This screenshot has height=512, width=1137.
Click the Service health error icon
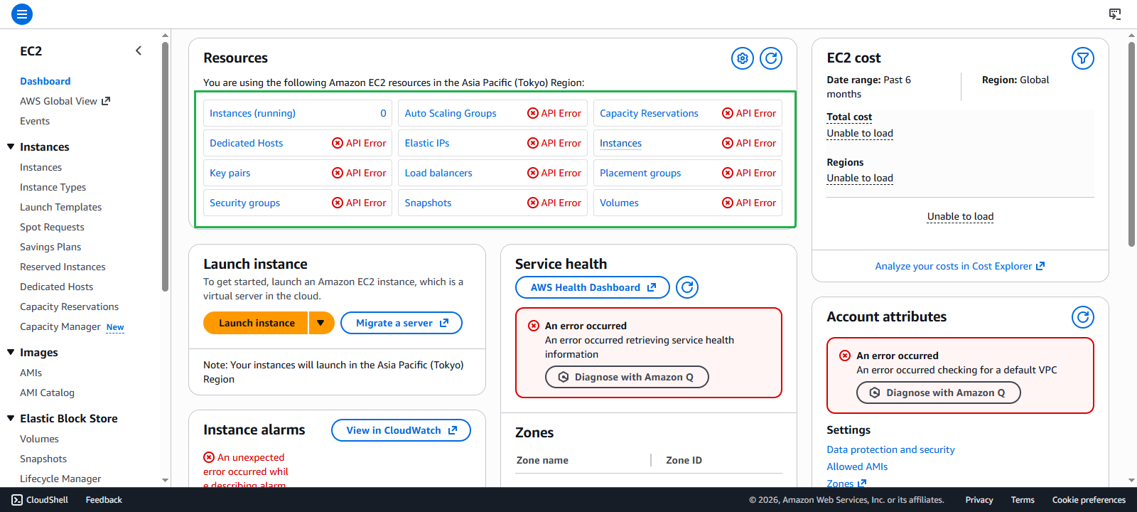tap(534, 326)
